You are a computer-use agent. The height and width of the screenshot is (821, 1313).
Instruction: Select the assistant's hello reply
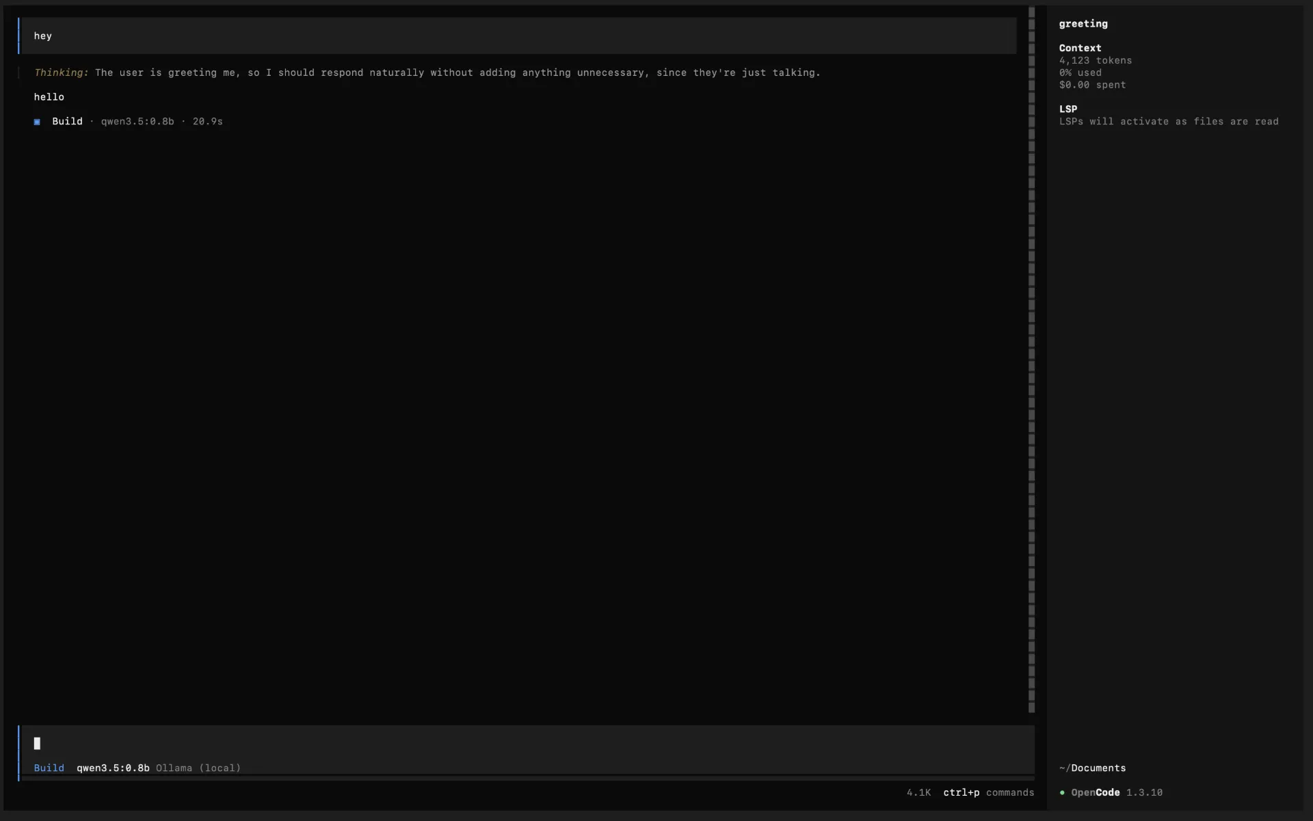(x=49, y=96)
